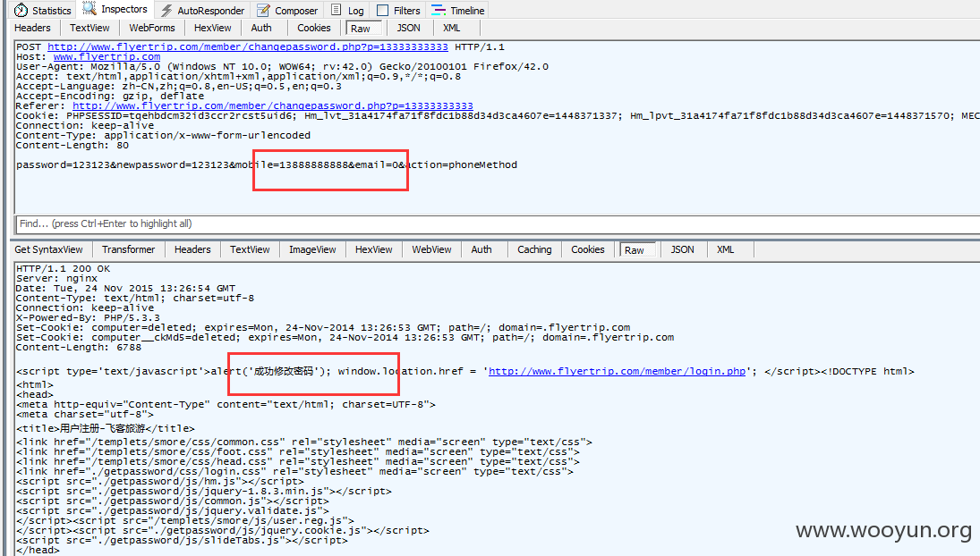Click the Inspectors magnifier icon
This screenshot has width=980, height=556.
pos(89,9)
